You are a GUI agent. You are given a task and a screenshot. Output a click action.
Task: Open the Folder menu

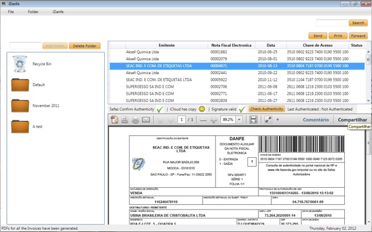33,12
